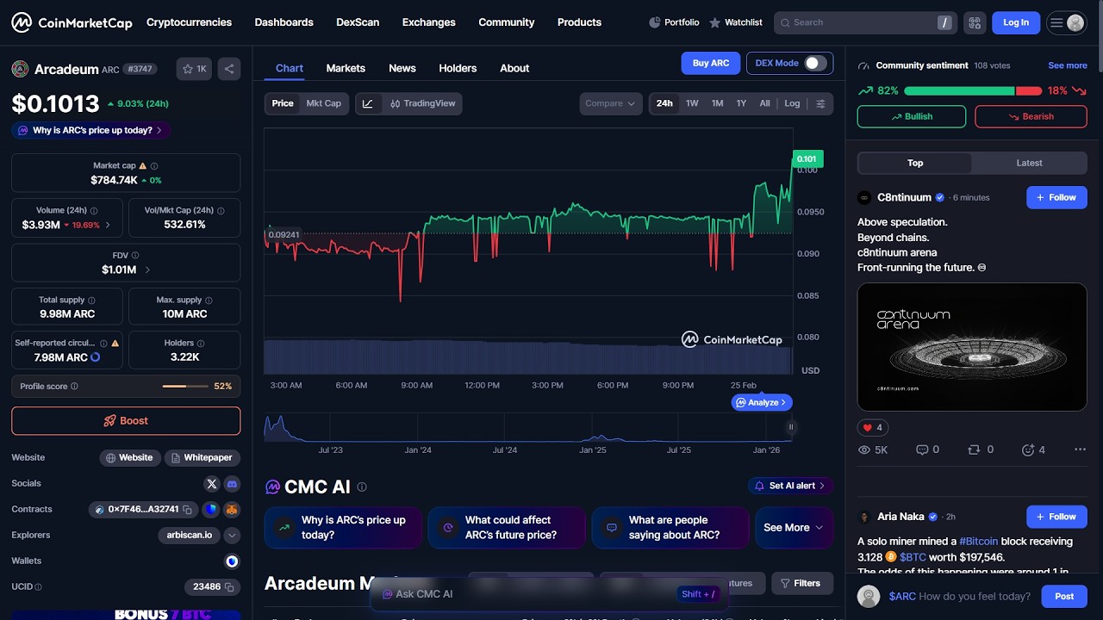This screenshot has height=620, width=1103.
Task: Click the Buy ARC button
Action: click(711, 63)
